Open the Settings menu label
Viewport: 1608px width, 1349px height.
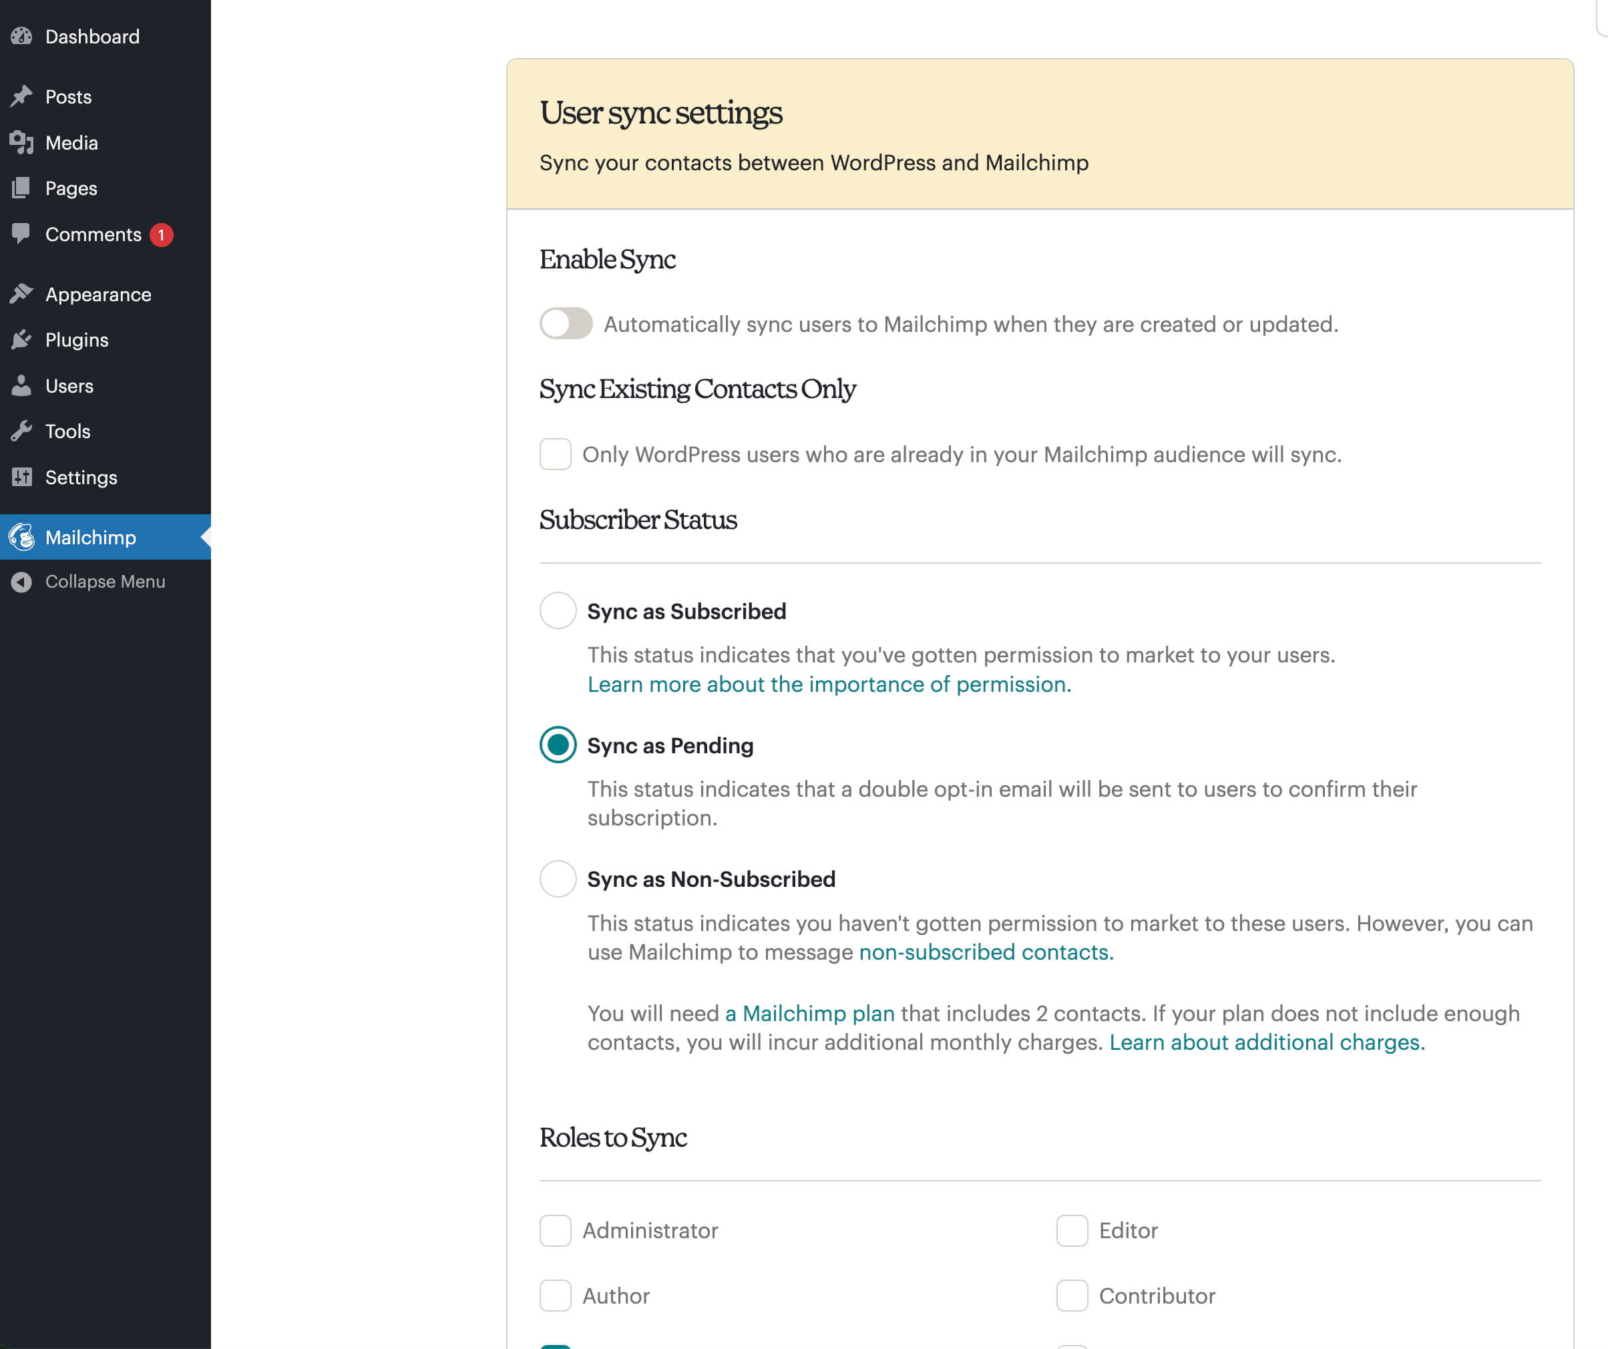(81, 477)
